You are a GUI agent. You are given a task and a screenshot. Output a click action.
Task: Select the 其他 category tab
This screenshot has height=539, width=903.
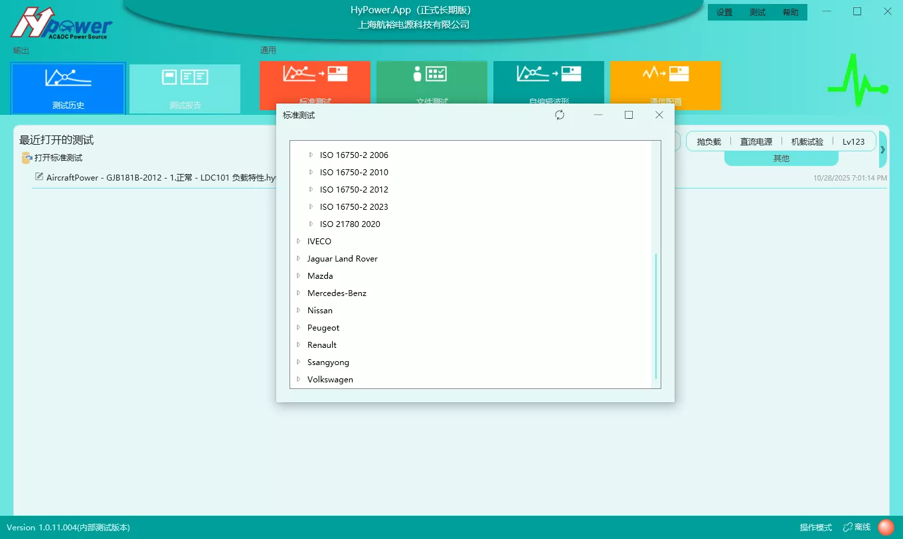781,159
